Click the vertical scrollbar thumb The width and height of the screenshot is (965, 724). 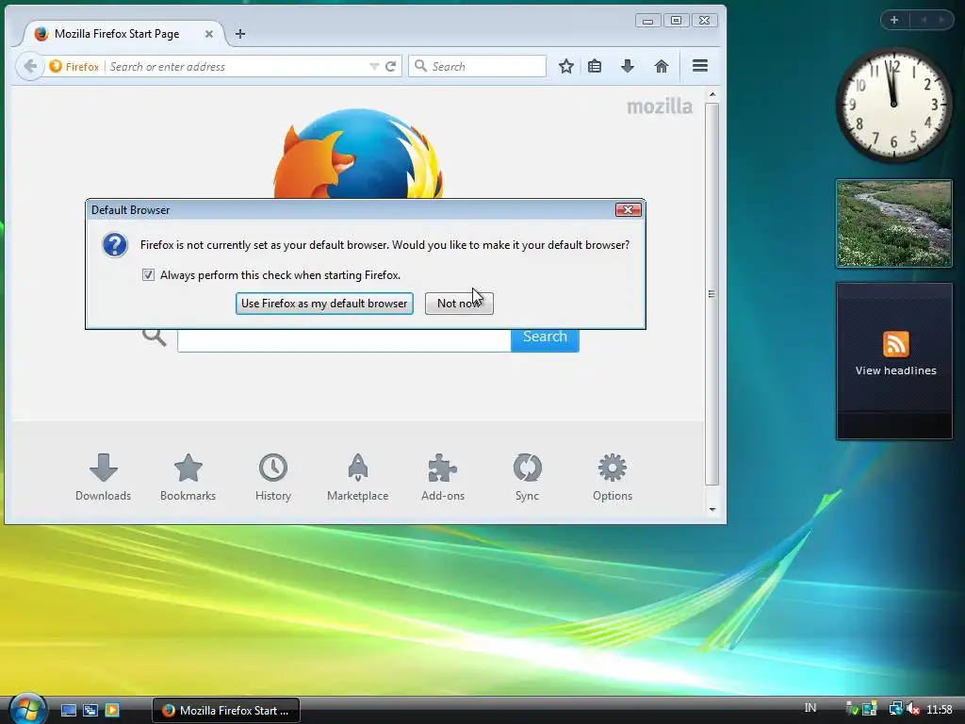(712, 294)
